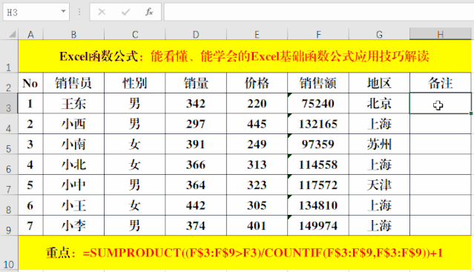
Task: Select column D header
Action: [x=196, y=34]
